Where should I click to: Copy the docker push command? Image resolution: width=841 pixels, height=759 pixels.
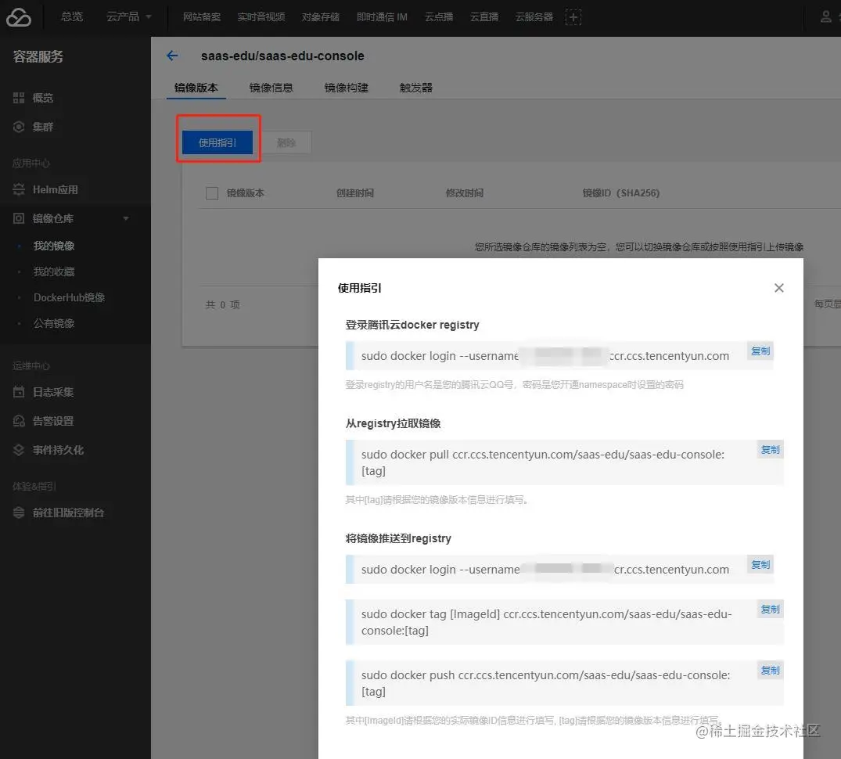pos(771,671)
